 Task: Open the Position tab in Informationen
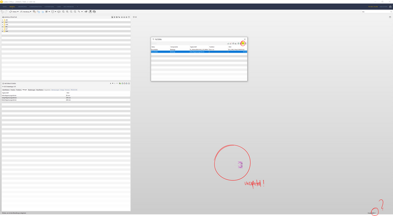[x=13, y=90]
